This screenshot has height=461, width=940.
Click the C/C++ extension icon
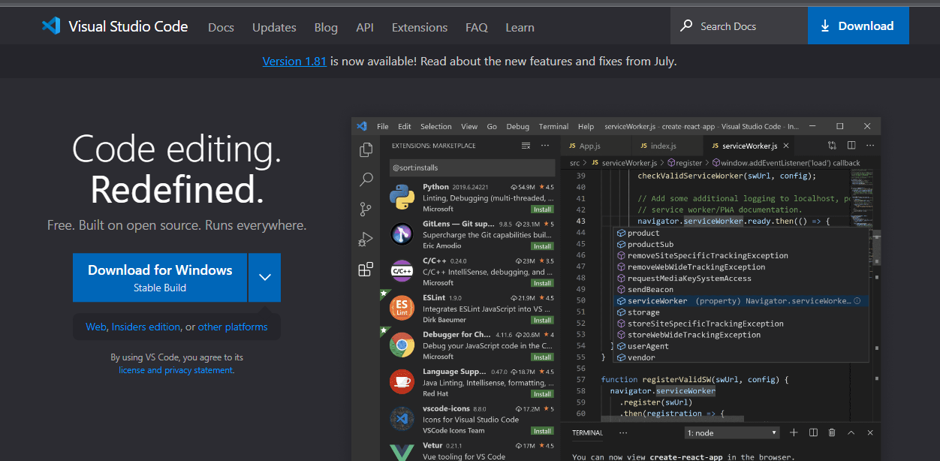(x=402, y=271)
